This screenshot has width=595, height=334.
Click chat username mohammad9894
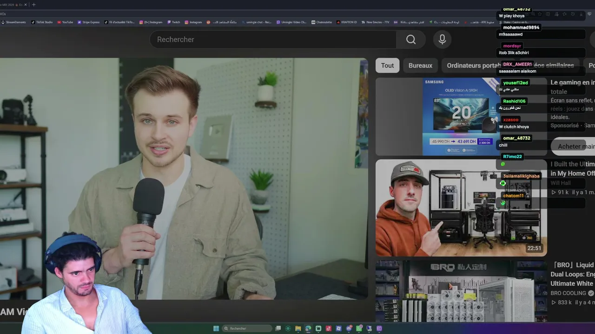click(521, 27)
